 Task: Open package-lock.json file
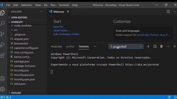[25, 66]
